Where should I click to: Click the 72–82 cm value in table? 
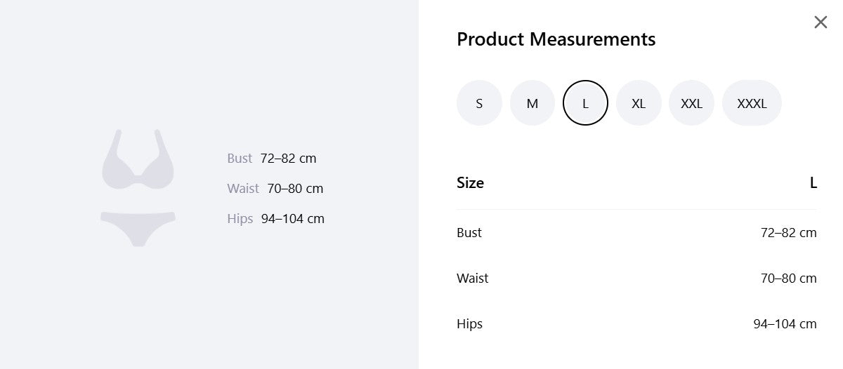788,233
